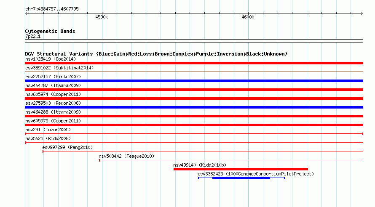Click the red bar under nsv605974

[x=194, y=98]
